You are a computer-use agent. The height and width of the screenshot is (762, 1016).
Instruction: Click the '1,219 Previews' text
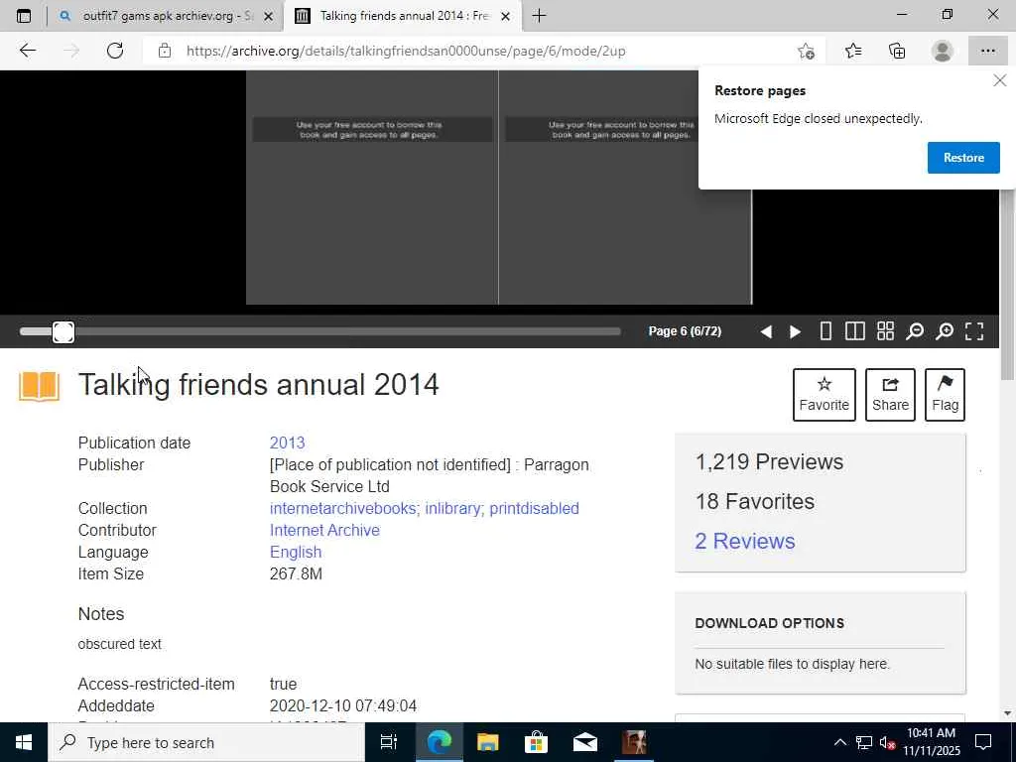coord(769,462)
